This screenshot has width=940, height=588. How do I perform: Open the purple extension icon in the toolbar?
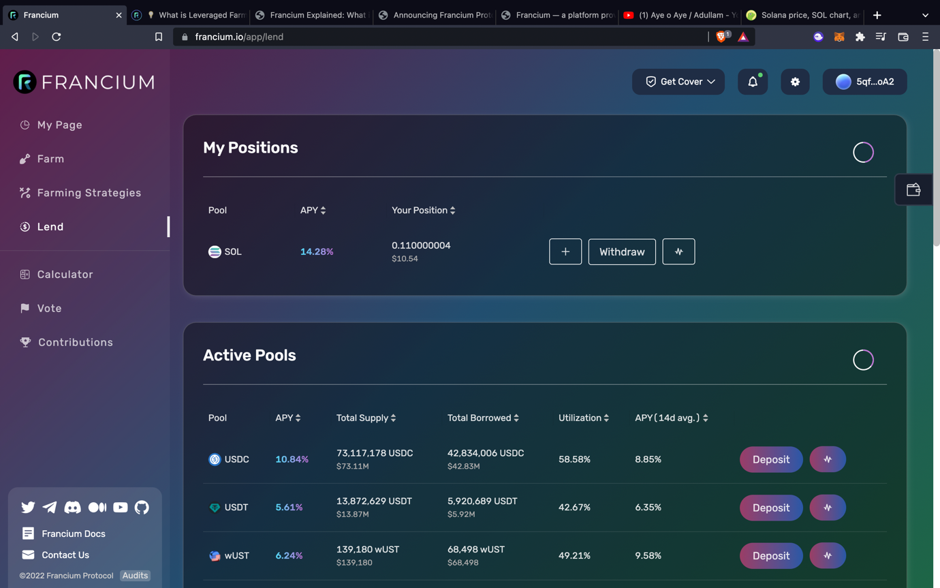pyautogui.click(x=818, y=37)
